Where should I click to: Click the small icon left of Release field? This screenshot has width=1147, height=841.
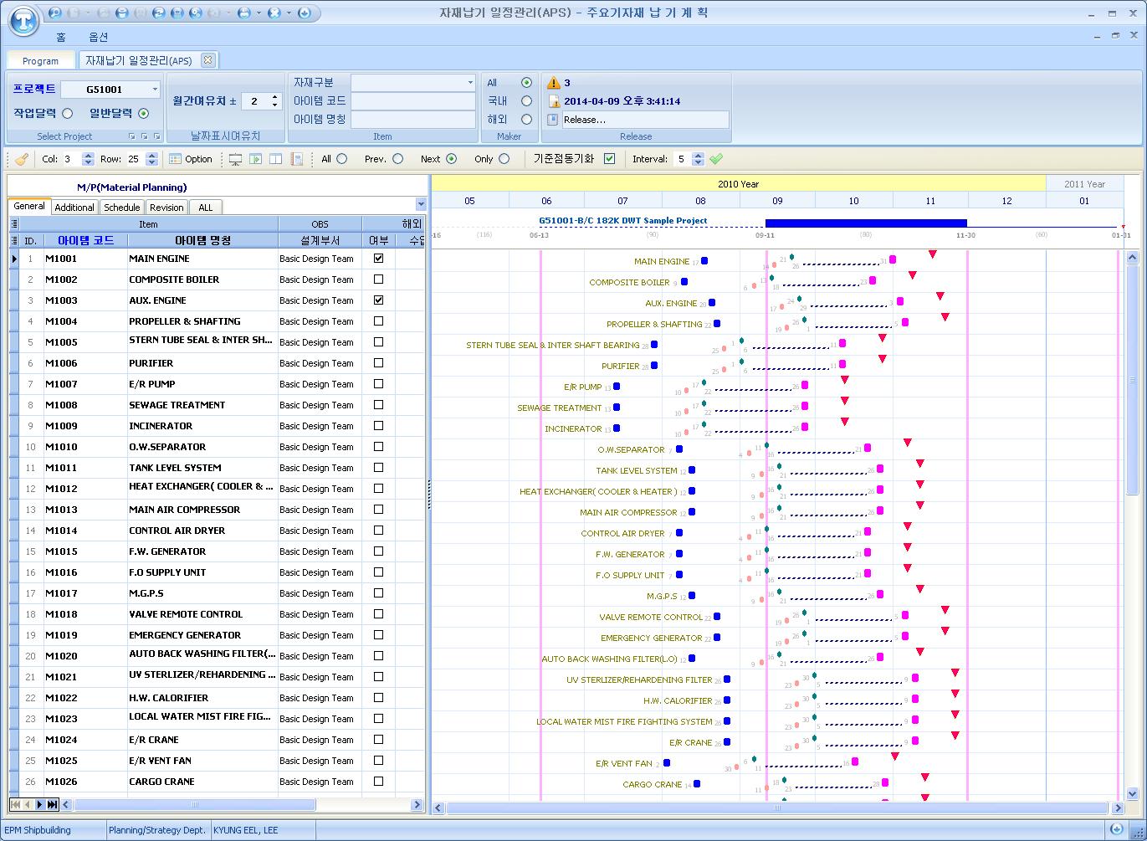pyautogui.click(x=553, y=120)
